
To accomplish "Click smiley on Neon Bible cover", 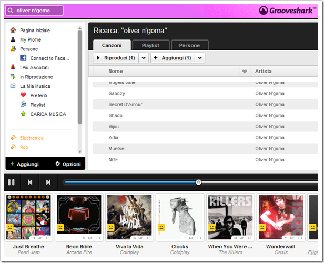I will click(60, 227).
